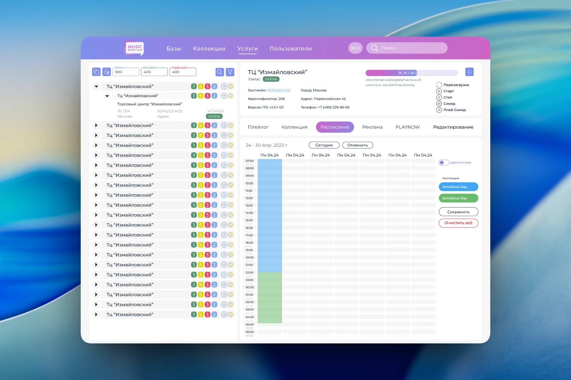Open the hostname link RSP525214132
571x380 pixels.
click(279, 90)
